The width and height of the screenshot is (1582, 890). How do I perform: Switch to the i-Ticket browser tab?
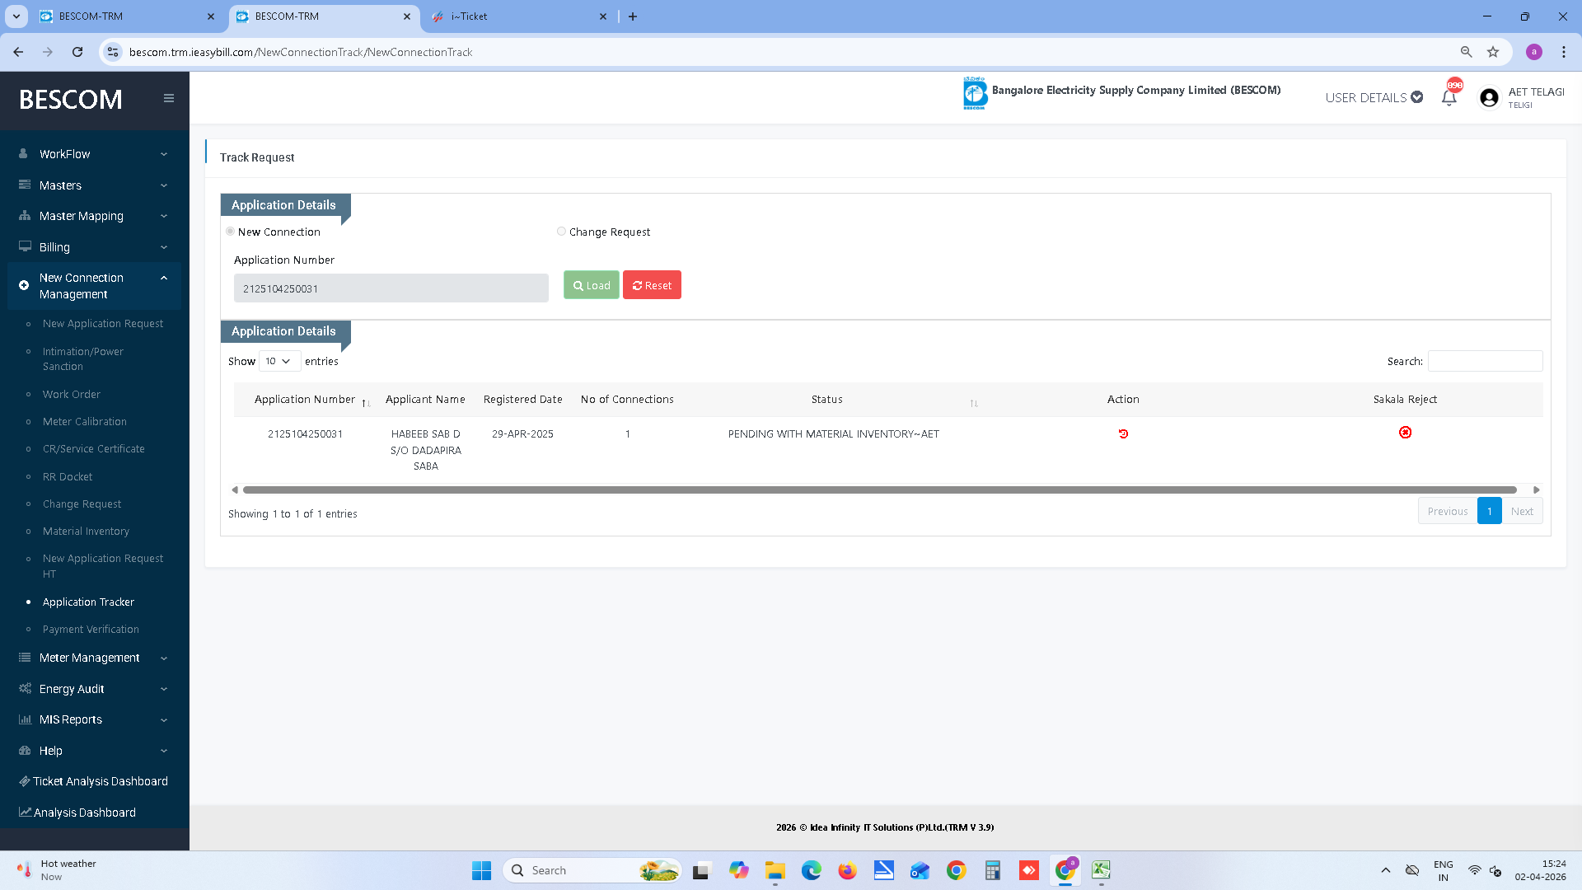click(x=519, y=16)
